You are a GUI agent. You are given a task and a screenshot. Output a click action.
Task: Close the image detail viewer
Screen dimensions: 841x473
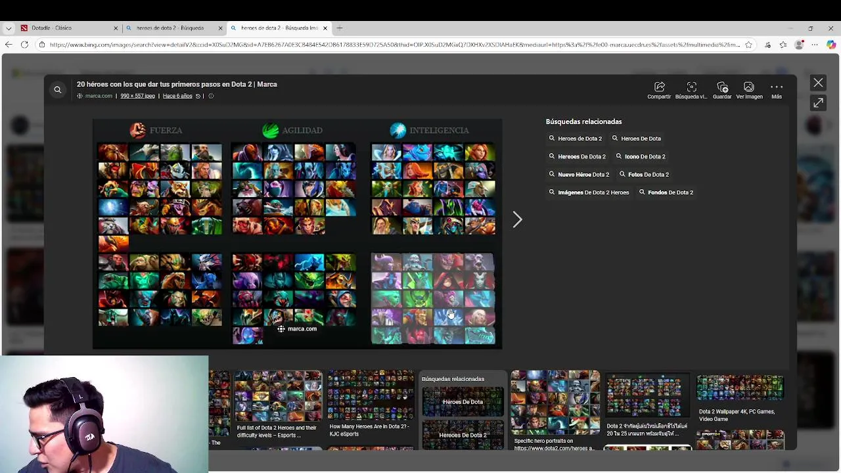(x=818, y=83)
